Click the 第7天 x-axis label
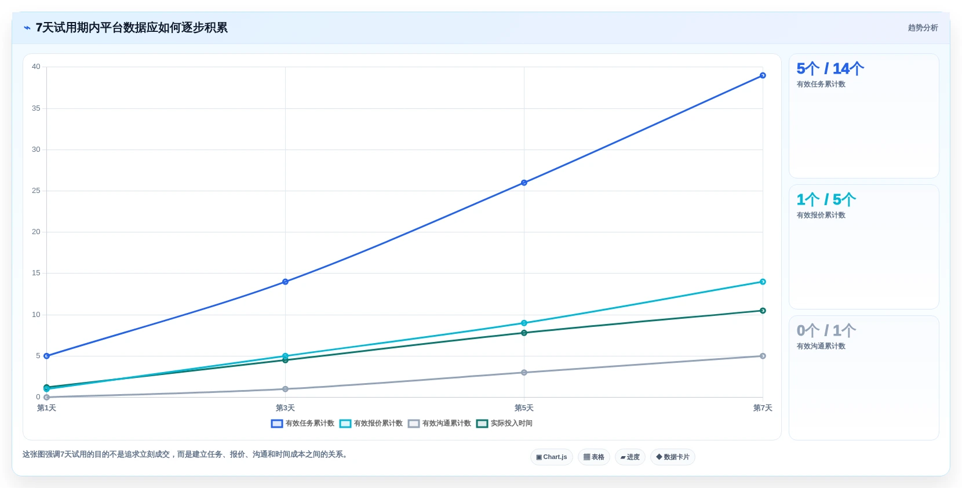The height and width of the screenshot is (488, 962). [763, 408]
